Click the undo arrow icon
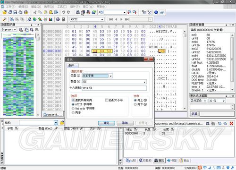 63,12
